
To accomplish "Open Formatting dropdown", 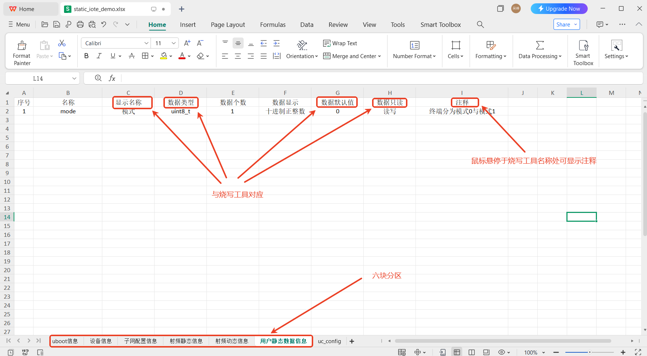I will pyautogui.click(x=491, y=56).
